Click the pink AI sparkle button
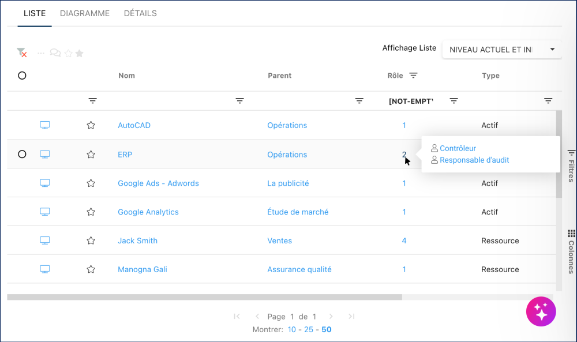The image size is (577, 342). (x=541, y=312)
